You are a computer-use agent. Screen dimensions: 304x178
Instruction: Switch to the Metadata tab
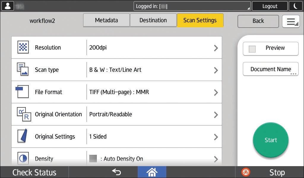coord(106,20)
